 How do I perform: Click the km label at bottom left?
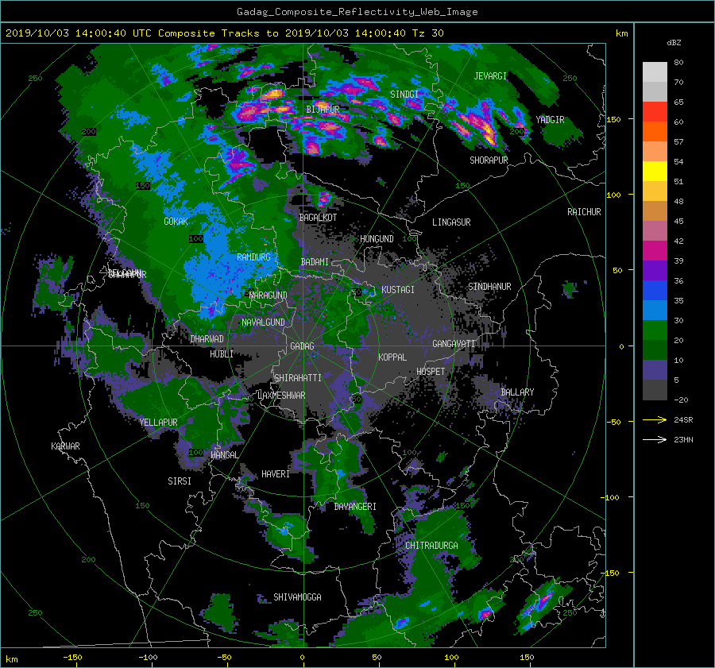click(11, 659)
